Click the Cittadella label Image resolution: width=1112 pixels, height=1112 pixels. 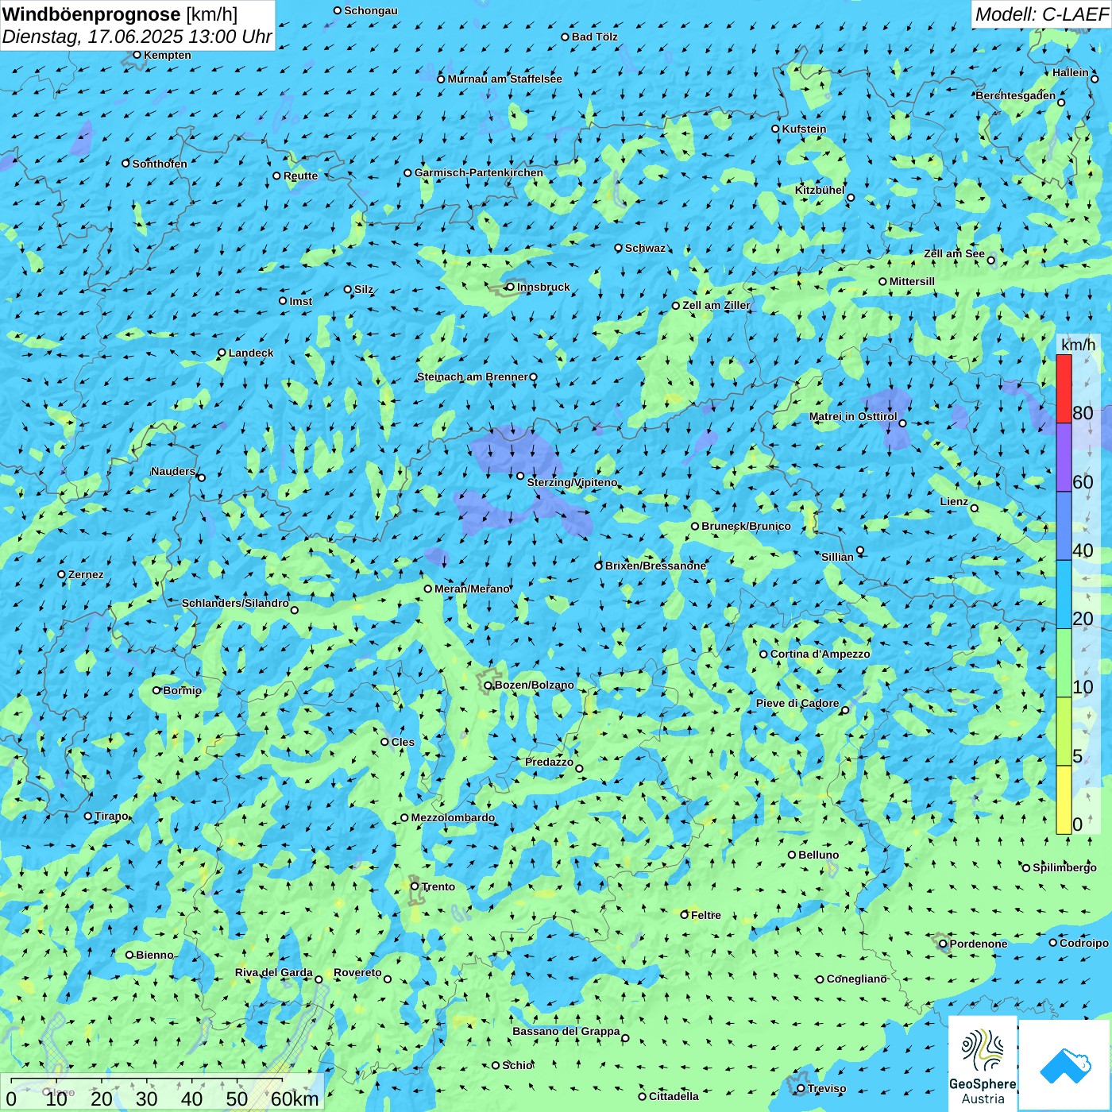(x=674, y=1096)
